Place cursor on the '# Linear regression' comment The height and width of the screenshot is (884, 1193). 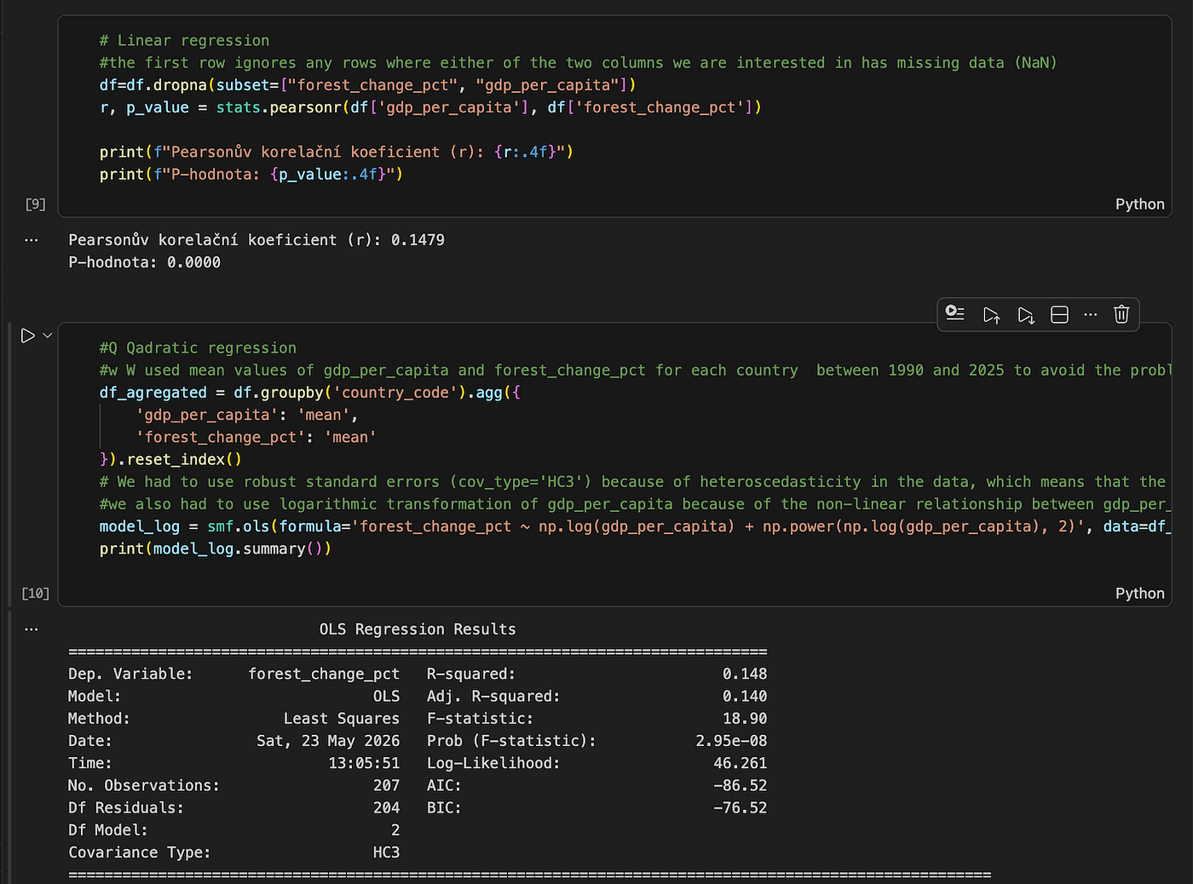pos(184,41)
